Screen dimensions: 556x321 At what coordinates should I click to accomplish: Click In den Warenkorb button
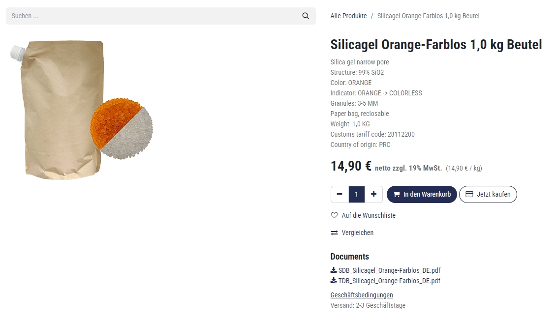[422, 194]
